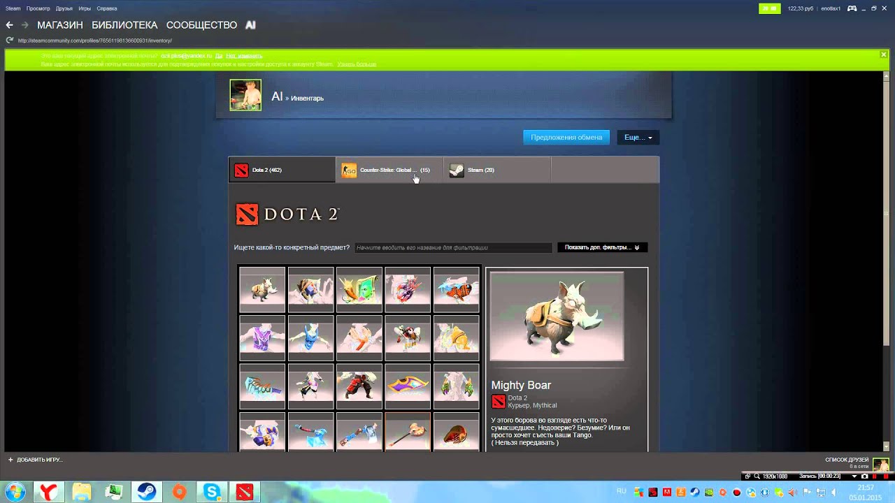This screenshot has height=503, width=895.
Task: Pause the screen recording
Action: [875, 476]
